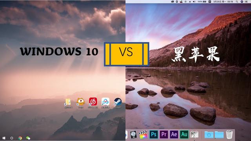Viewport: 251px width, 141px height.
Task: Open Siri from the menu bar
Action: click(242, 2)
